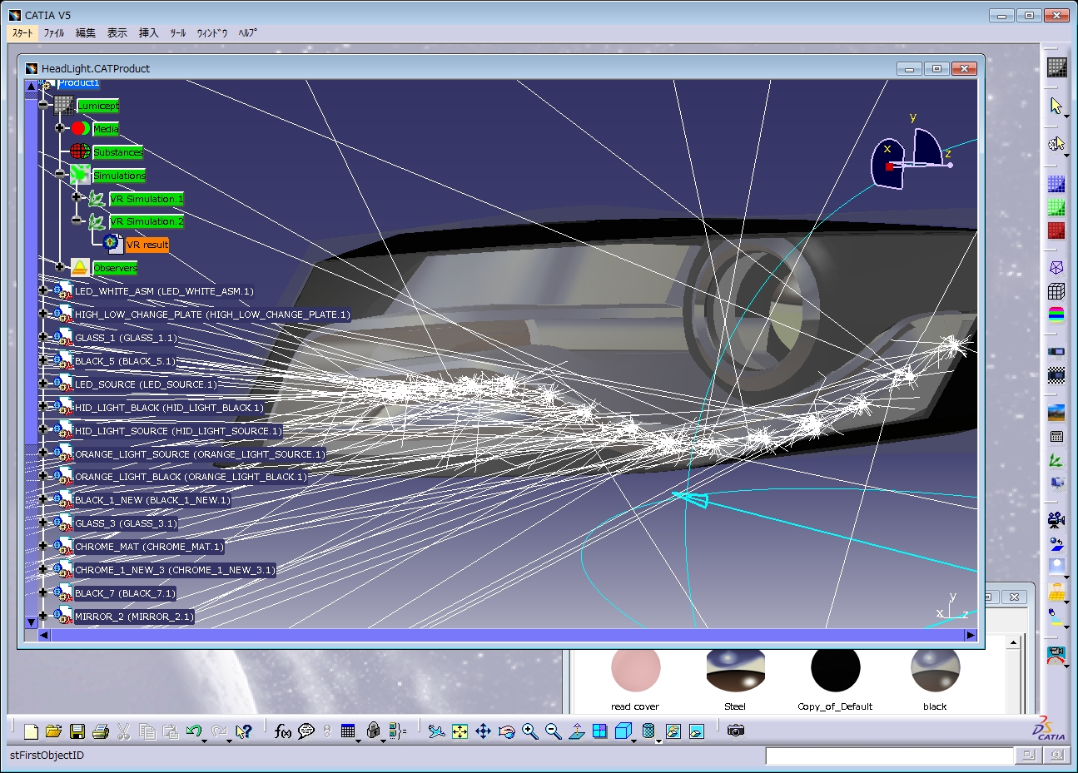The image size is (1078, 773).
Task: Open a file with the folder icon
Action: coord(53,731)
